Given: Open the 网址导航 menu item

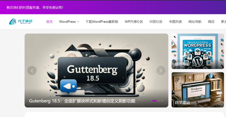Looking at the screenshot, I should point(195,22).
